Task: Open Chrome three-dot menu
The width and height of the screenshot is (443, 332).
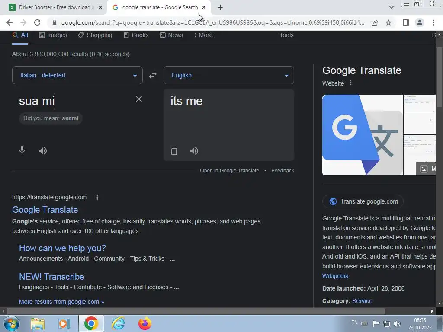Action: [x=433, y=22]
